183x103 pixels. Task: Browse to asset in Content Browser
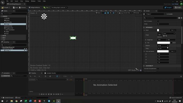pos(22,7)
